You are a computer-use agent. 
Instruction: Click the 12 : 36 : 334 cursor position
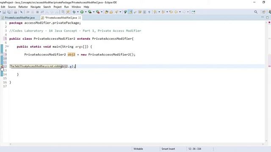pyautogui.click(x=195, y=149)
